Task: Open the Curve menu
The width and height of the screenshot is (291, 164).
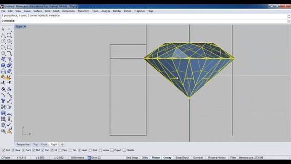Action: pos(27,11)
